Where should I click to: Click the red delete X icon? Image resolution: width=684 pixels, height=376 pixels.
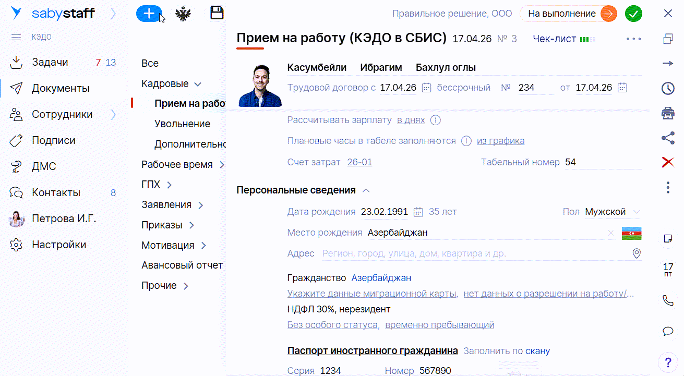click(667, 163)
